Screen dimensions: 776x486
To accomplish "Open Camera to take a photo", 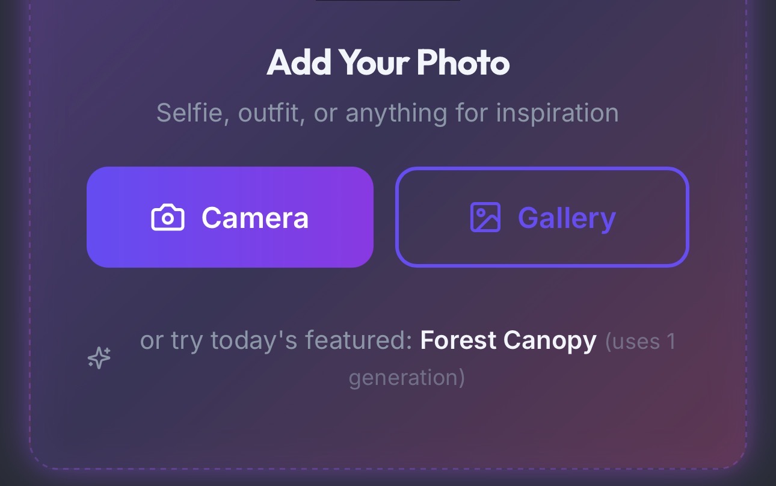I will click(230, 217).
